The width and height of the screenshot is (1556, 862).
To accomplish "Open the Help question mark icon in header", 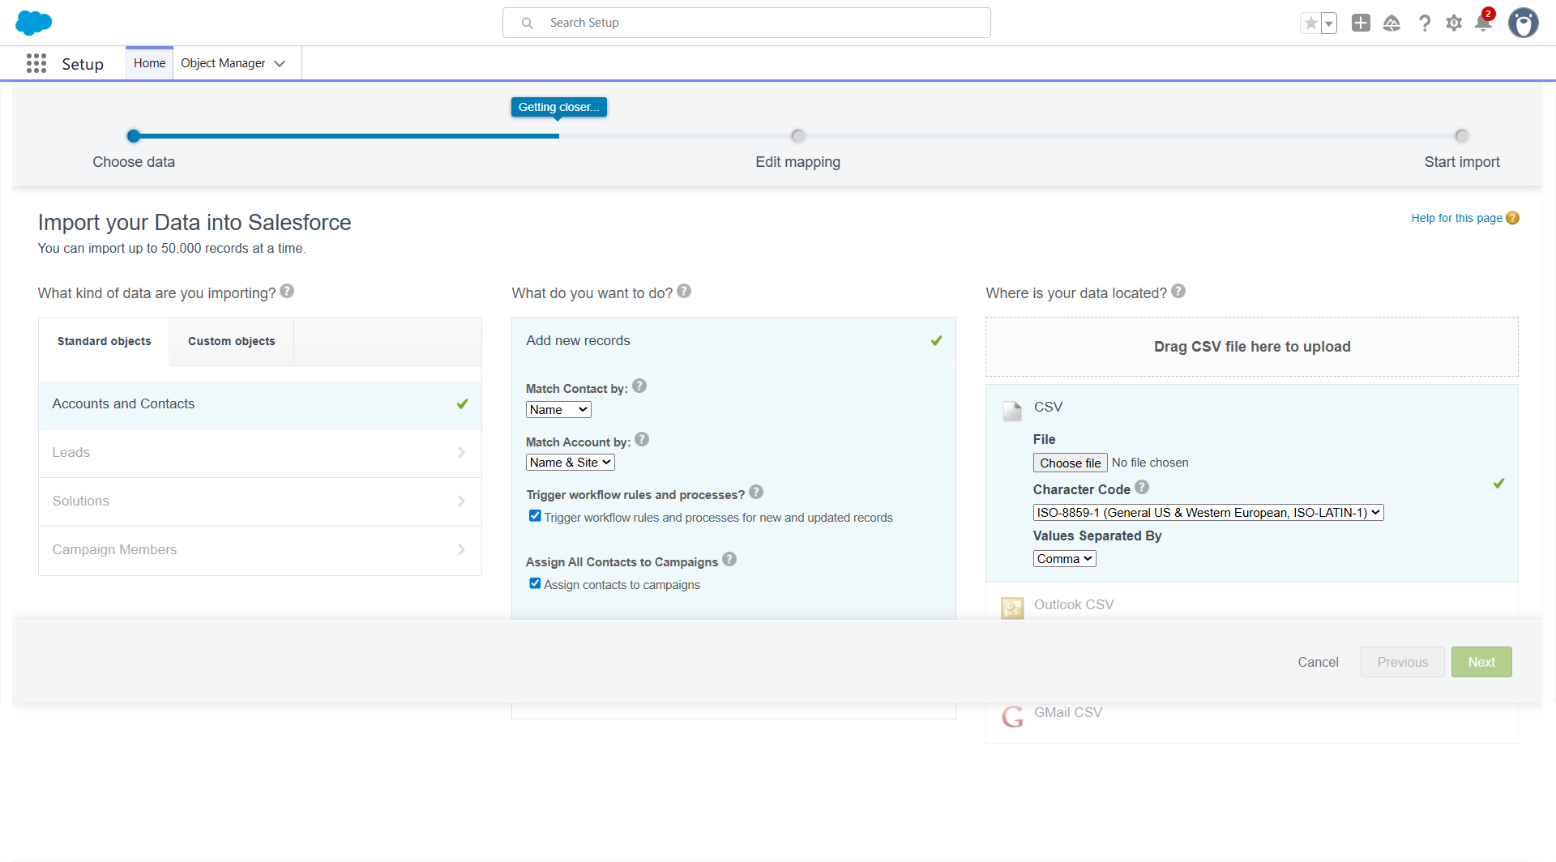I will [x=1424, y=23].
